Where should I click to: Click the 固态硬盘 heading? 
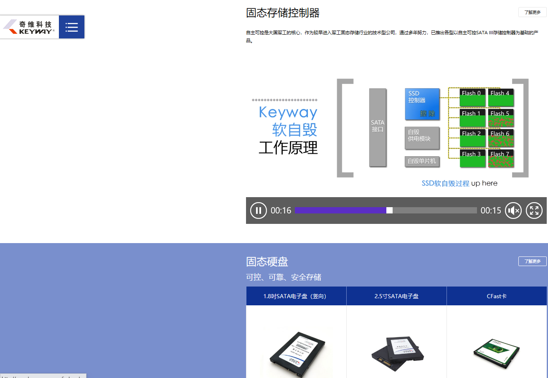[x=267, y=262]
